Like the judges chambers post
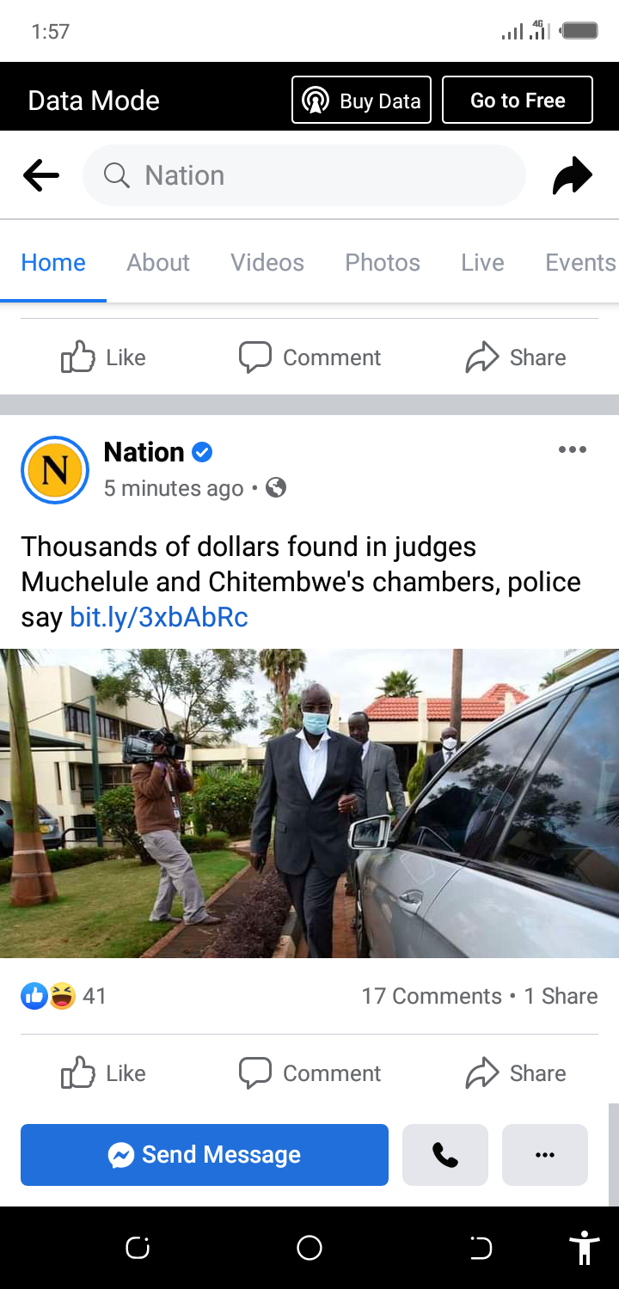This screenshot has height=1289, width=619. point(103,1073)
